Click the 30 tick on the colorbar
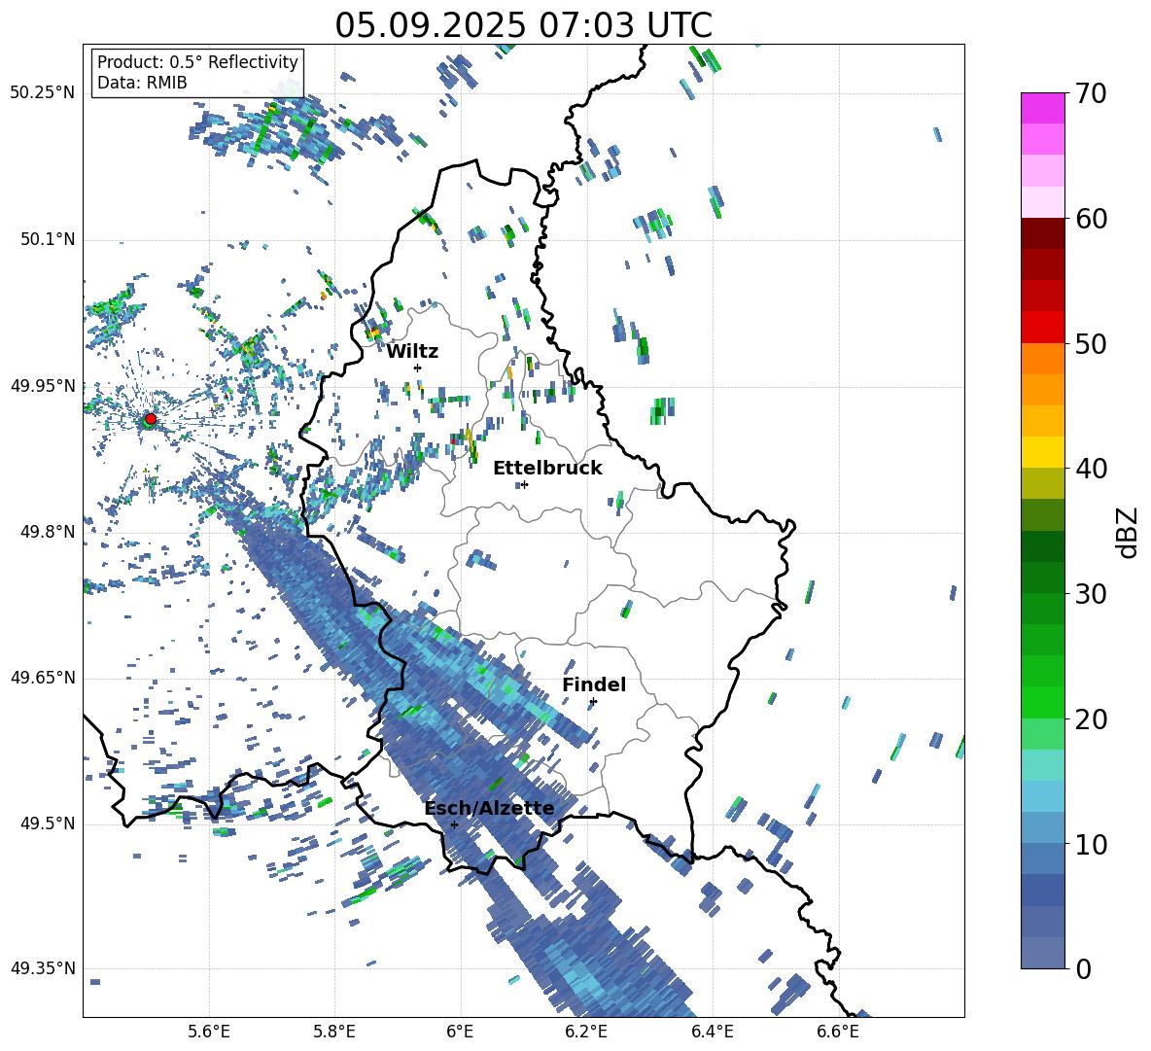Screen dimensions: 1151x1051 pos(1091,594)
